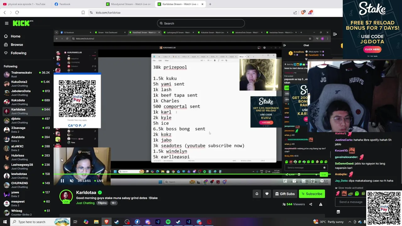Toggle fullscreen on the player
The height and width of the screenshot is (226, 402).
click(313, 181)
